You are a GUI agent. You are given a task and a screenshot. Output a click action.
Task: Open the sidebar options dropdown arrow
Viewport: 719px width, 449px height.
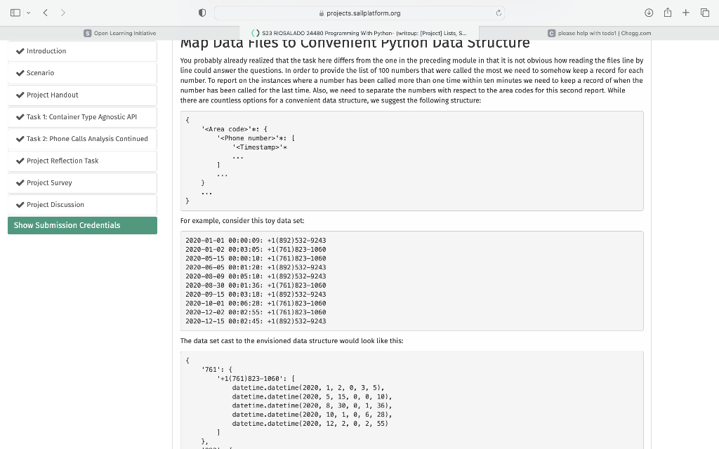[x=28, y=13]
